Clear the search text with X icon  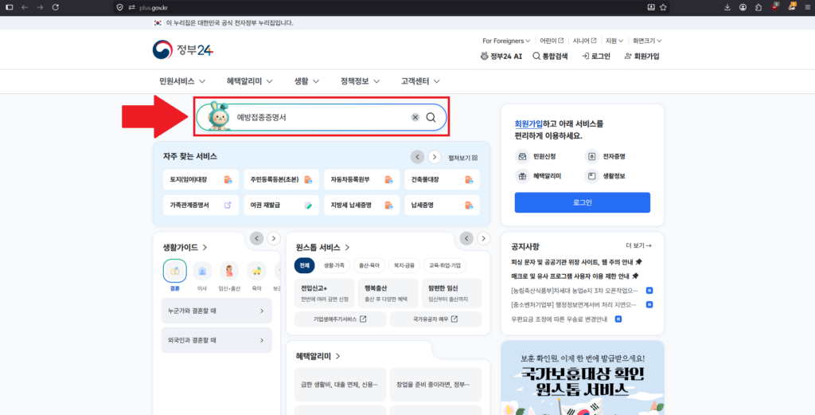point(415,117)
